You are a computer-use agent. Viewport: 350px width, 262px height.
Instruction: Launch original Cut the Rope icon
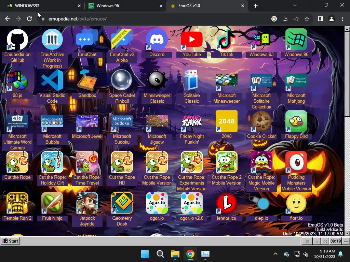pyautogui.click(x=17, y=162)
